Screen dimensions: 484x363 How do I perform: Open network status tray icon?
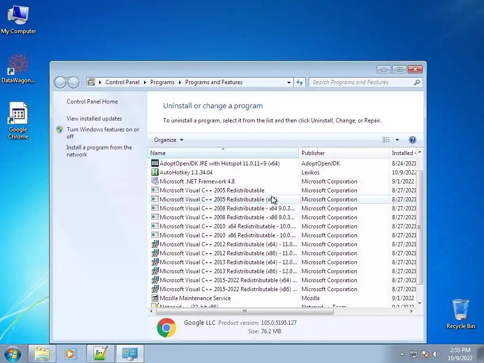click(413, 354)
